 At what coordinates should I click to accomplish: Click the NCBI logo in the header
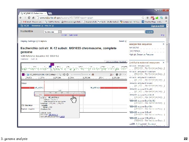[25, 26]
